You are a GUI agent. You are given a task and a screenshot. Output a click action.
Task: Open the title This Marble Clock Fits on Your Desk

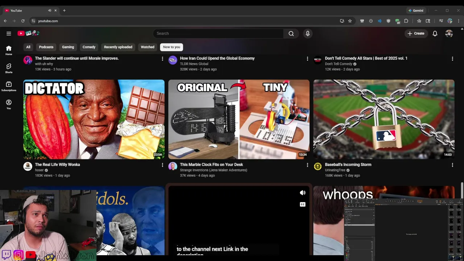click(211, 165)
